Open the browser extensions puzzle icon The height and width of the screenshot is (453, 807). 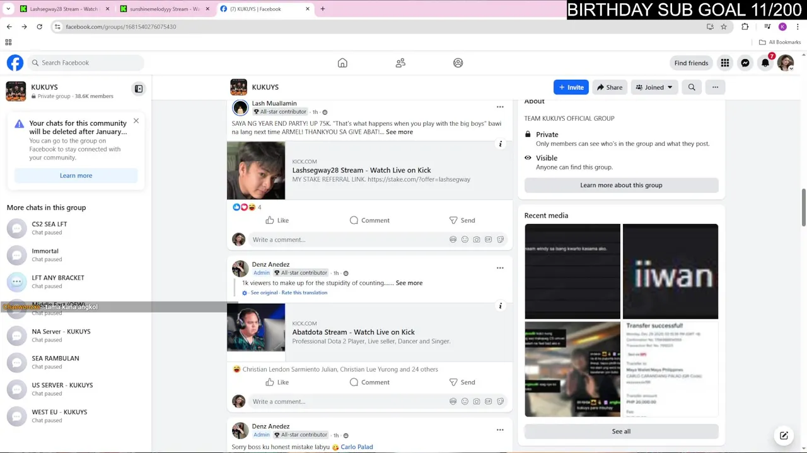click(x=745, y=26)
